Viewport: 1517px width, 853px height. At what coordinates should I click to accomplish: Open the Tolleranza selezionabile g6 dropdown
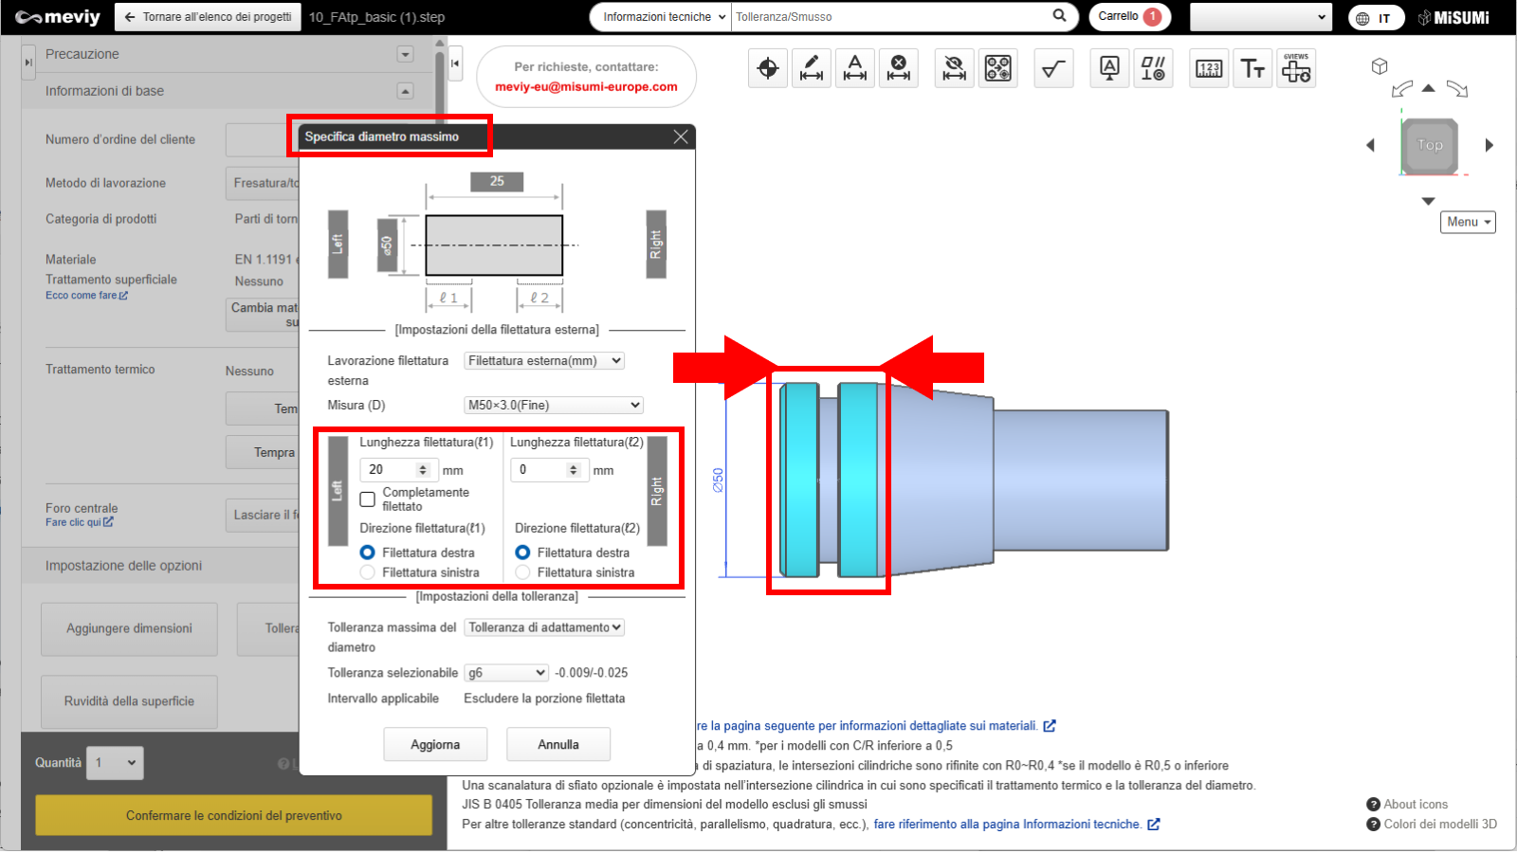point(506,673)
